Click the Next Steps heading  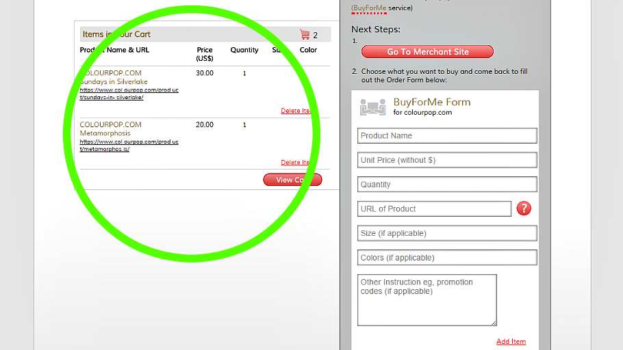coord(376,29)
